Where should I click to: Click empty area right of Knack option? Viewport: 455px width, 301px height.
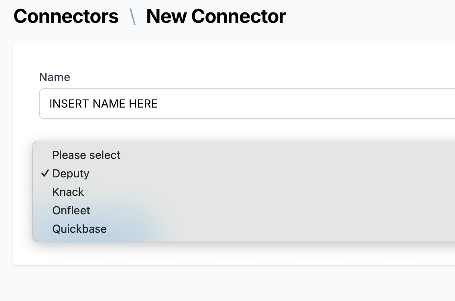(261, 192)
